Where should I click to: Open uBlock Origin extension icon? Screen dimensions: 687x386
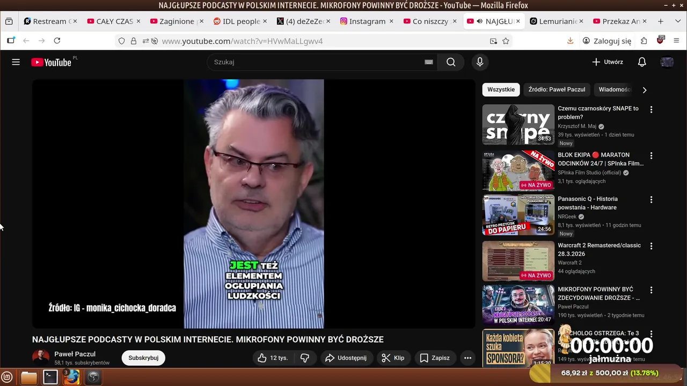pyautogui.click(x=661, y=40)
